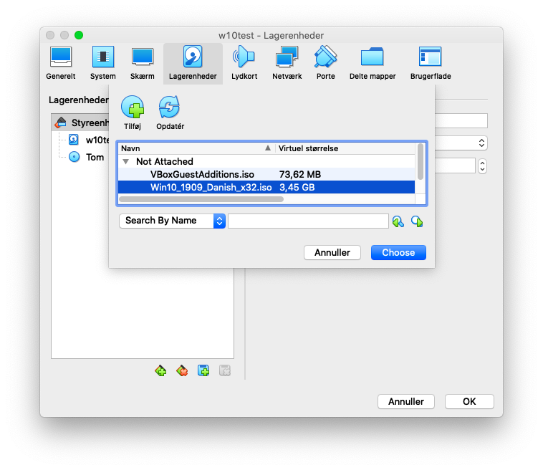543x470 pixels.
Task: Click the add controller icon
Action: coord(160,370)
